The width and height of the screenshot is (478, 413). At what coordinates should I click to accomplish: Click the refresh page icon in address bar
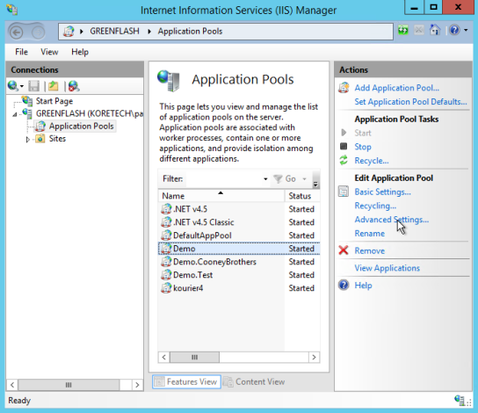pyautogui.click(x=403, y=31)
